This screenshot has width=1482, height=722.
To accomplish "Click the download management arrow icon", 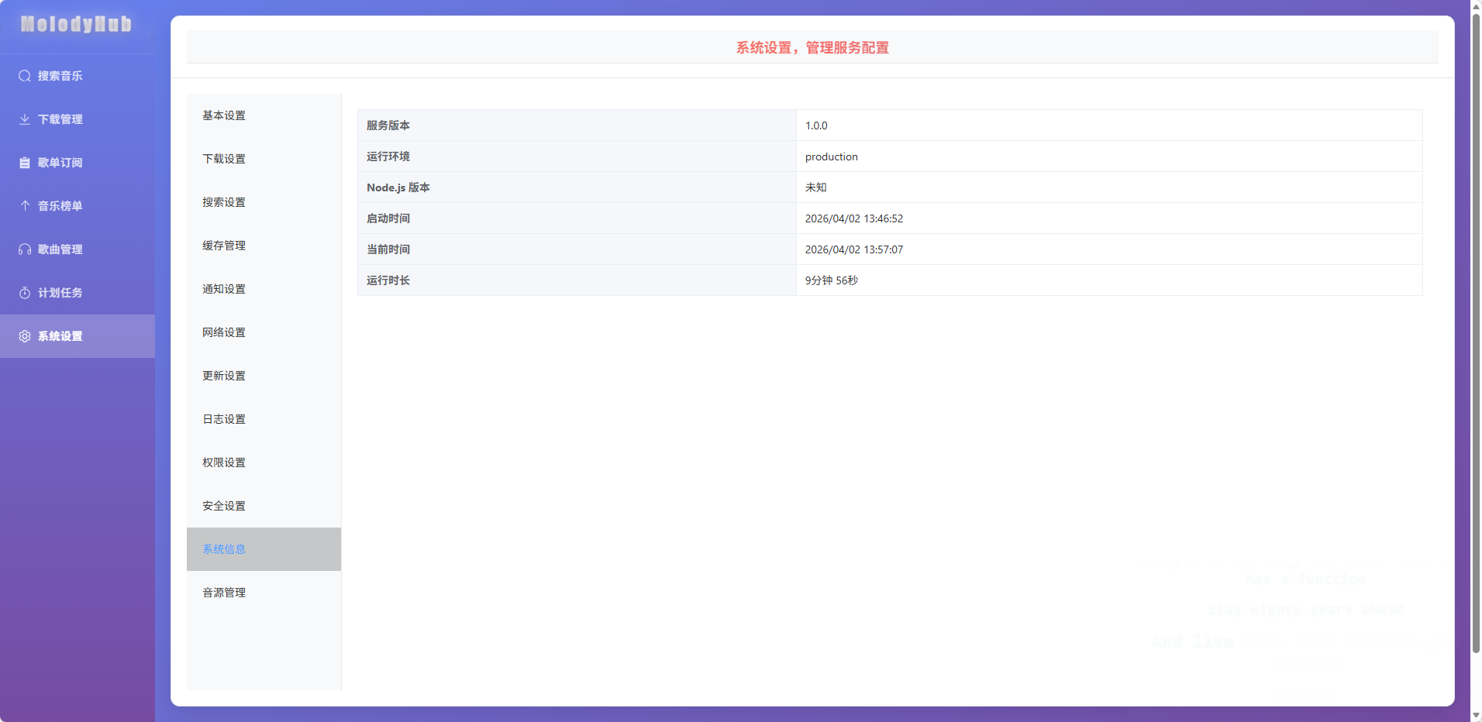I will [x=25, y=119].
